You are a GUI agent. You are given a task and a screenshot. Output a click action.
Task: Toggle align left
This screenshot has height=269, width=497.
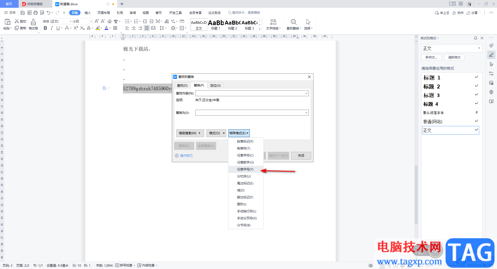pos(127,28)
